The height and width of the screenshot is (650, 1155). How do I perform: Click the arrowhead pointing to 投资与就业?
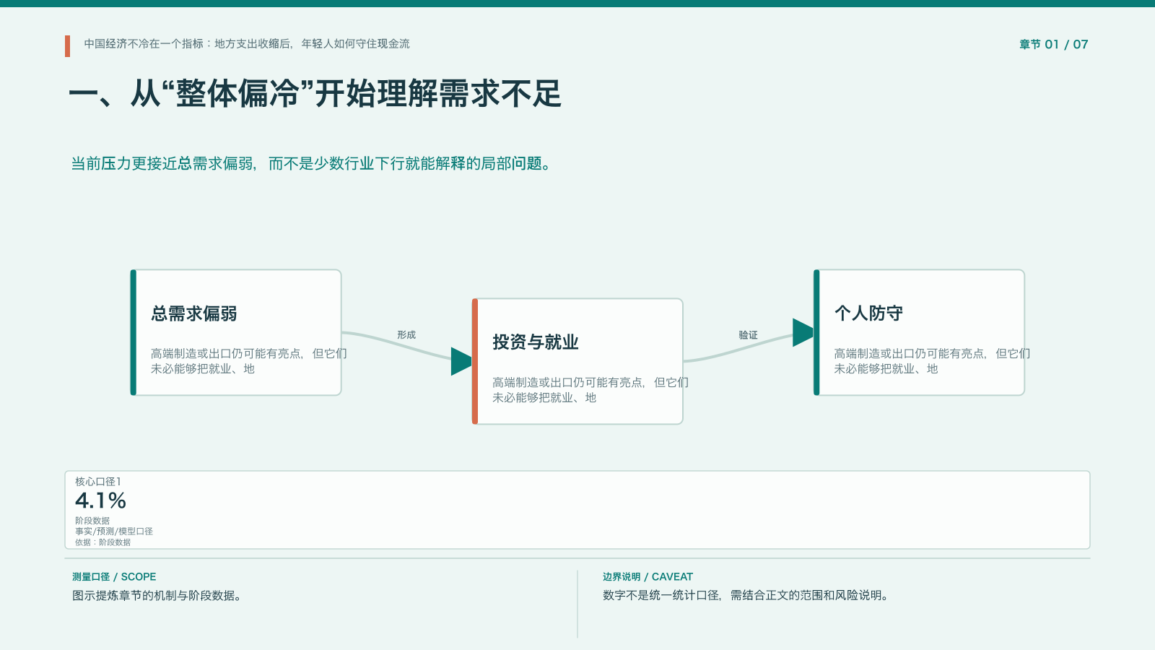click(x=461, y=361)
